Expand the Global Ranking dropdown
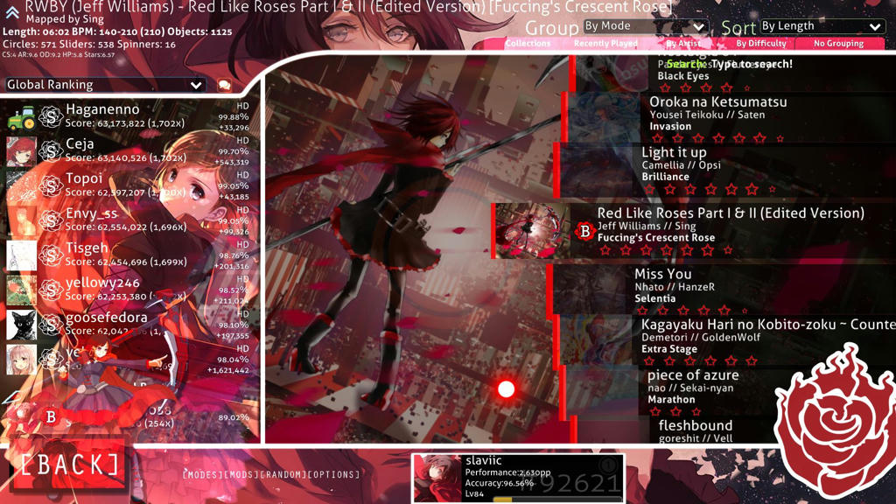The width and height of the screenshot is (896, 504). (105, 85)
